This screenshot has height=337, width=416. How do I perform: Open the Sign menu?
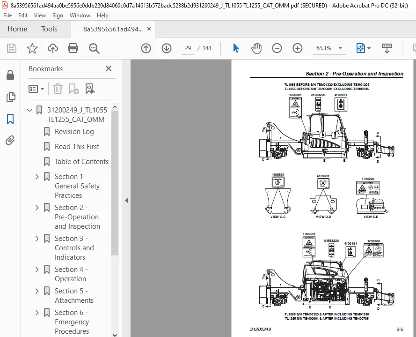(x=58, y=15)
